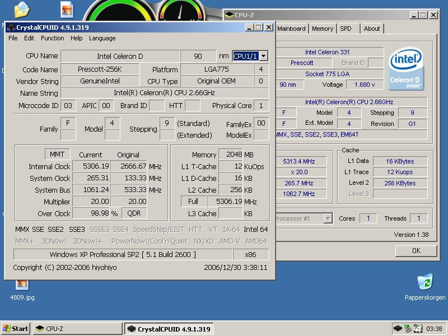The width and height of the screenshot is (448, 336).
Task: Click the Memory value 2048 MB
Action: (231, 155)
